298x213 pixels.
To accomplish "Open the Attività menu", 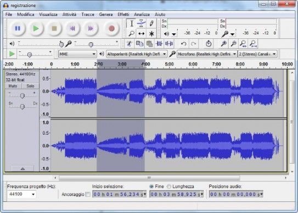I will (x=69, y=14).
